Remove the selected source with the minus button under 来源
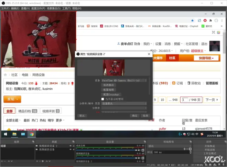 coord(40,161)
